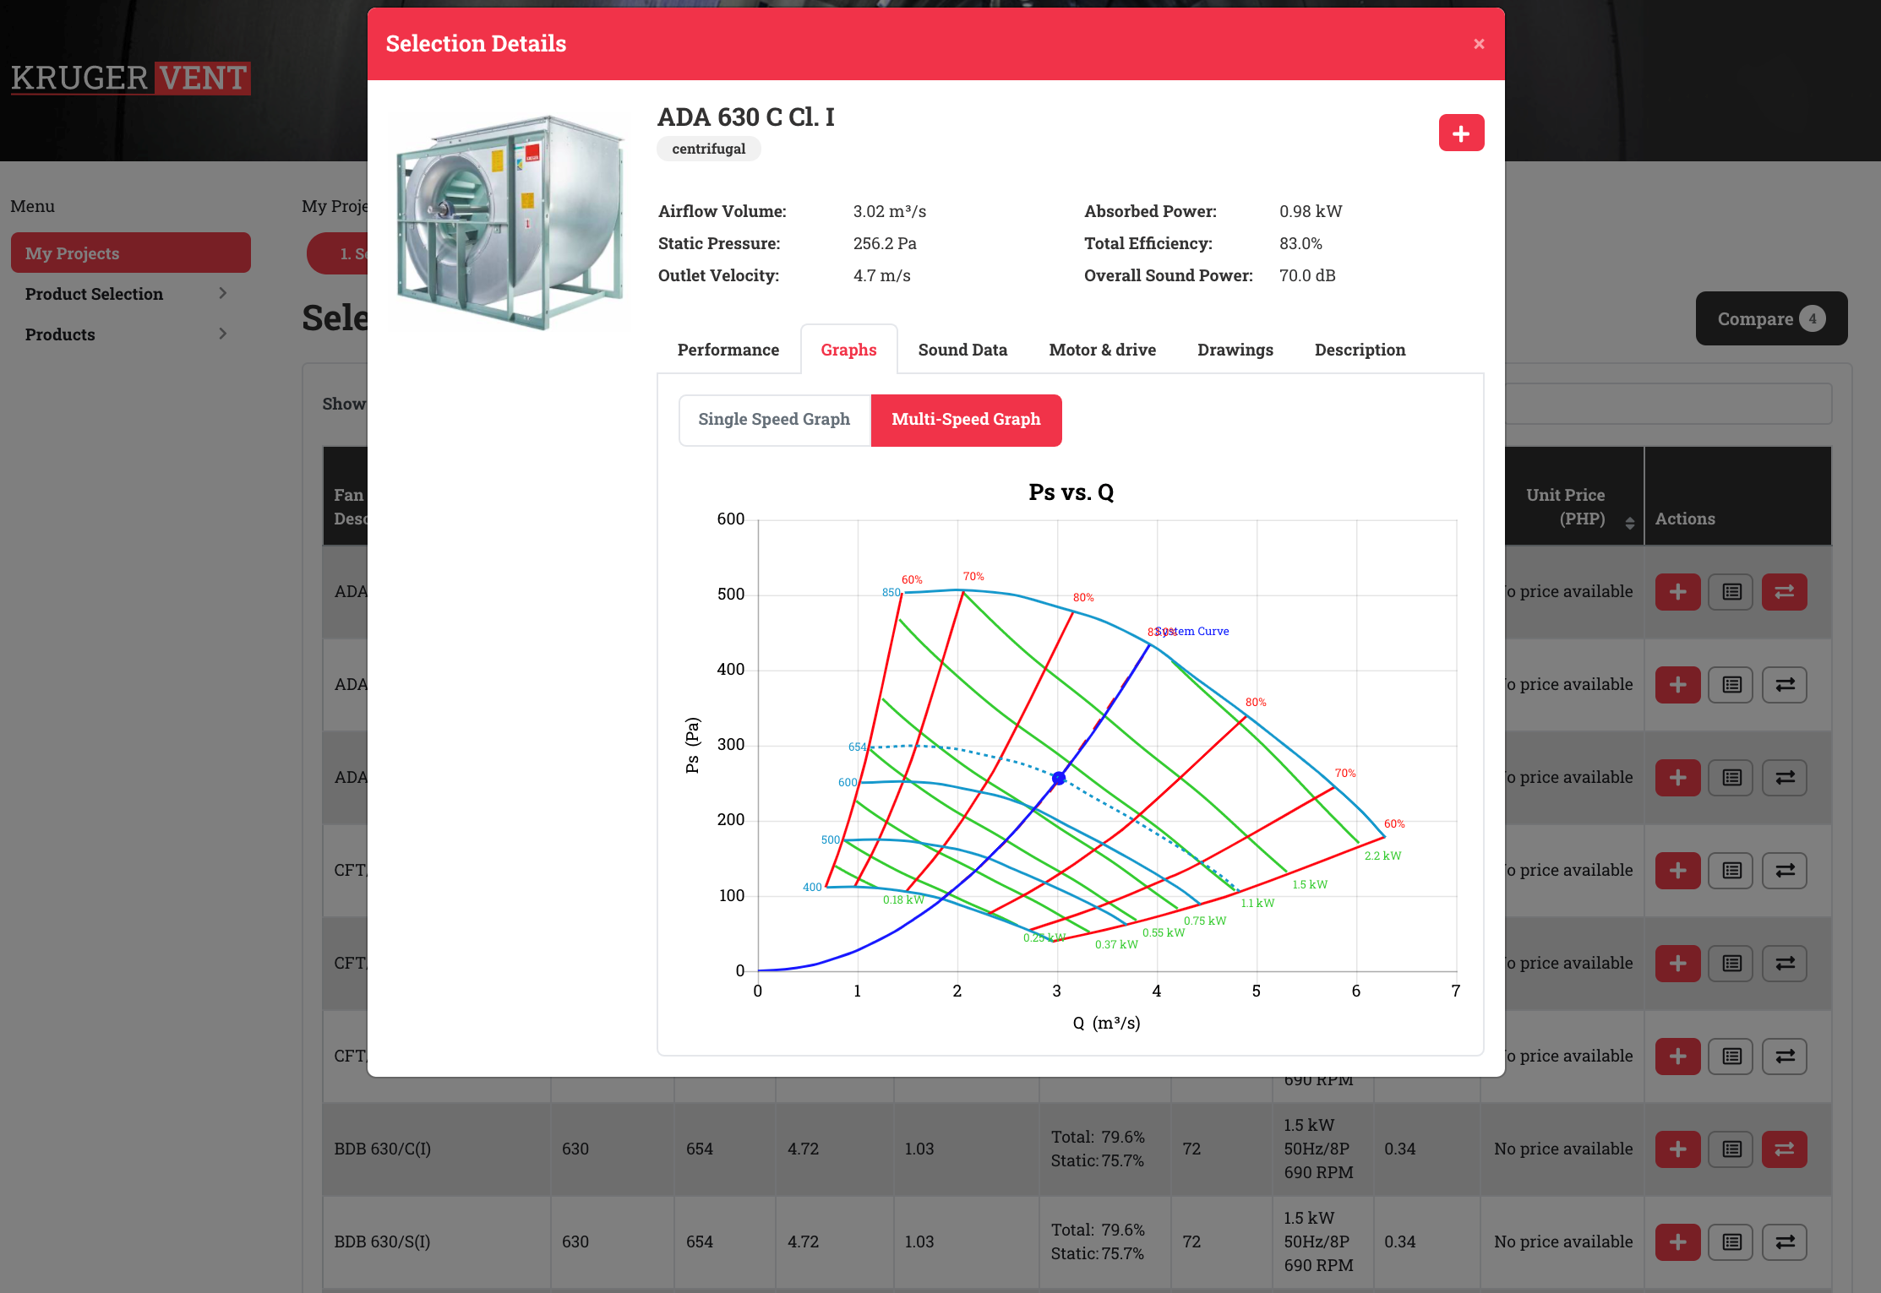Add the BDB 630/S(I) fan

coord(1677,1242)
